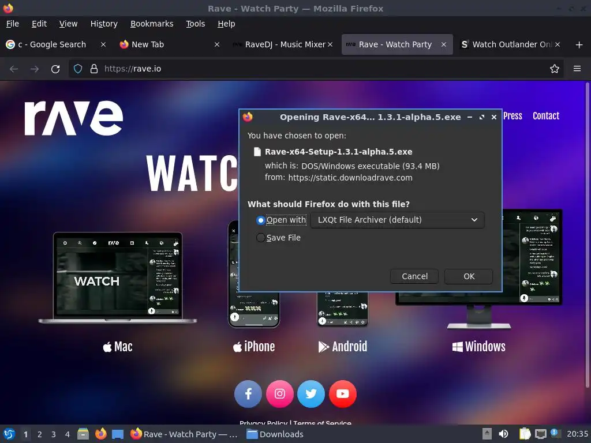The width and height of the screenshot is (591, 443).
Task: Switch to virtual desktop 1
Action: (25, 434)
